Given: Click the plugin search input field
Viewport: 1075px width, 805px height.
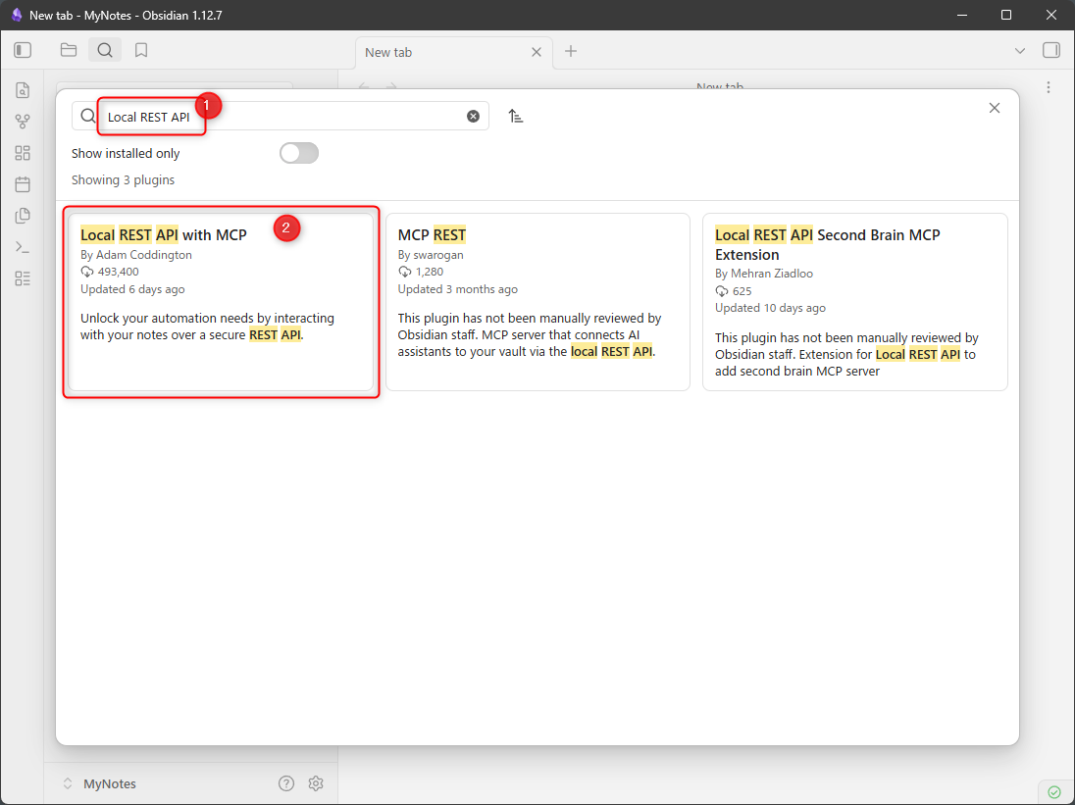Looking at the screenshot, I should tap(281, 117).
